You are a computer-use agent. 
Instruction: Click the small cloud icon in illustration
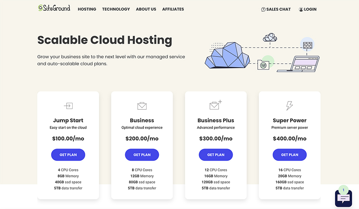[x=270, y=37]
